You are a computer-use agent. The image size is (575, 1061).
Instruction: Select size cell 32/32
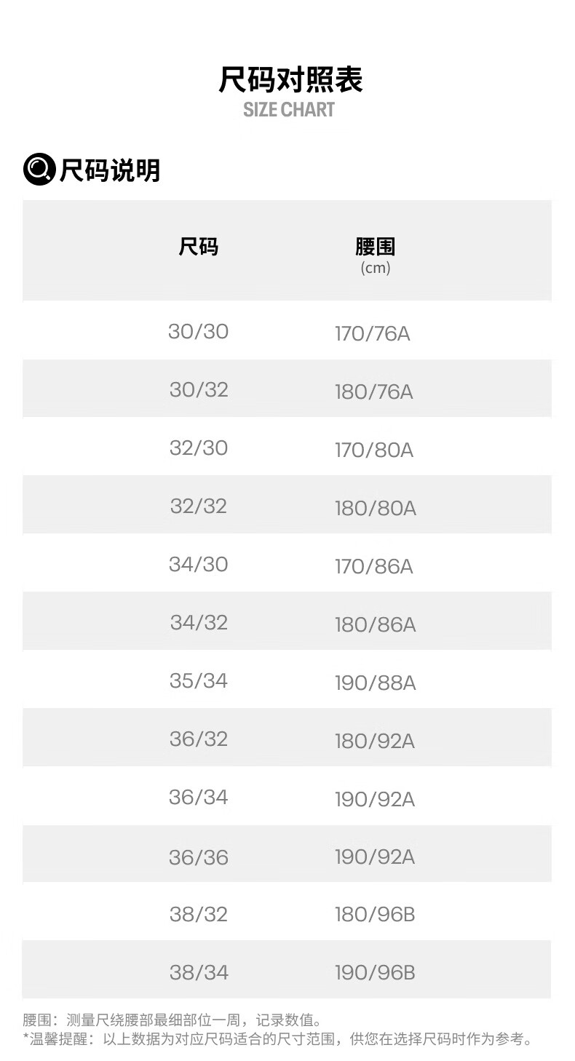click(x=199, y=506)
